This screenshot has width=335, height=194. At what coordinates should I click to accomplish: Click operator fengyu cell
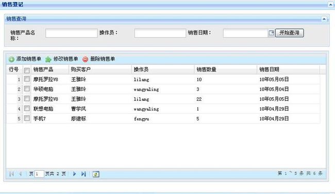(141, 119)
